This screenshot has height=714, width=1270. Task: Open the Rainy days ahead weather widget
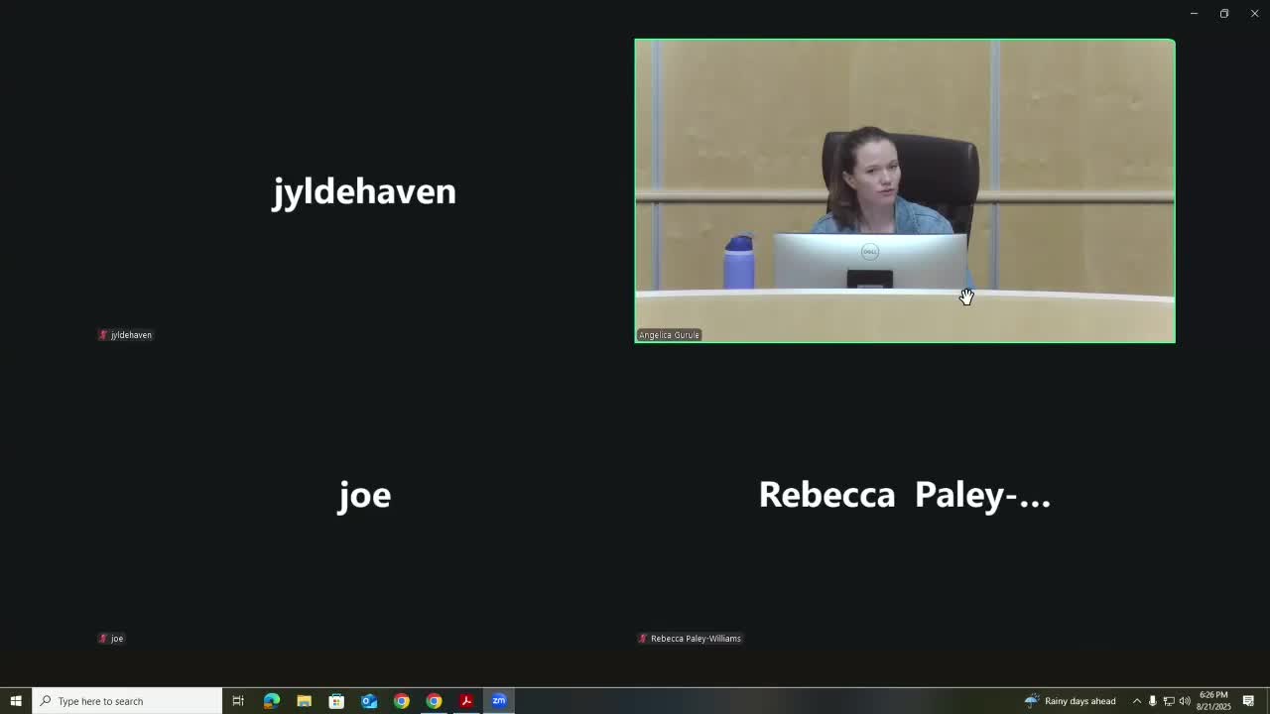1071,701
